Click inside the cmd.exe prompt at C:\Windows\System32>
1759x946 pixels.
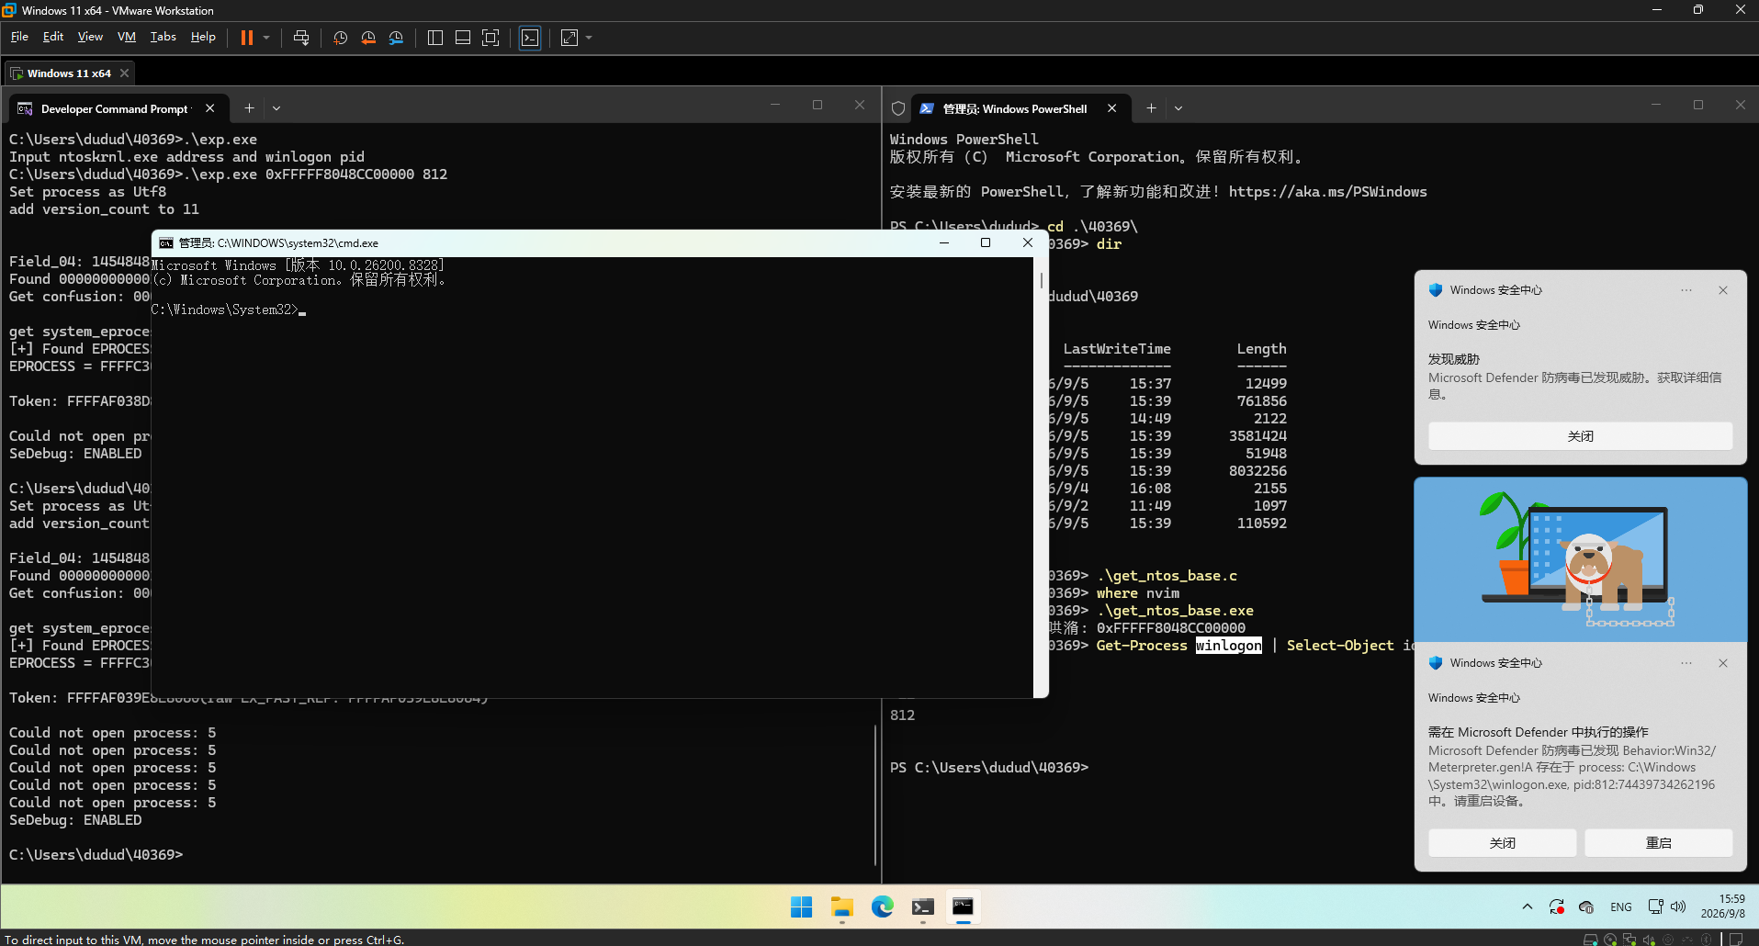(x=228, y=310)
